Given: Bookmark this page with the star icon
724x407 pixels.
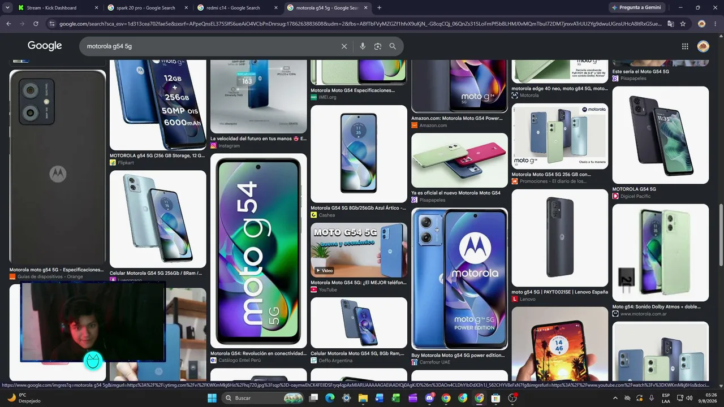Looking at the screenshot, I should (683, 24).
